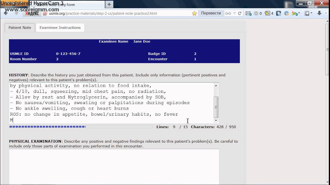Click the Перевести translate button

pyautogui.click(x=211, y=13)
